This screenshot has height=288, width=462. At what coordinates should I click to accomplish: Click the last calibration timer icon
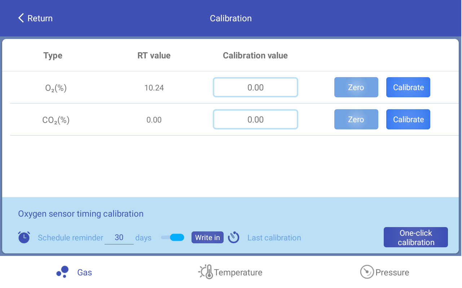pyautogui.click(x=234, y=237)
